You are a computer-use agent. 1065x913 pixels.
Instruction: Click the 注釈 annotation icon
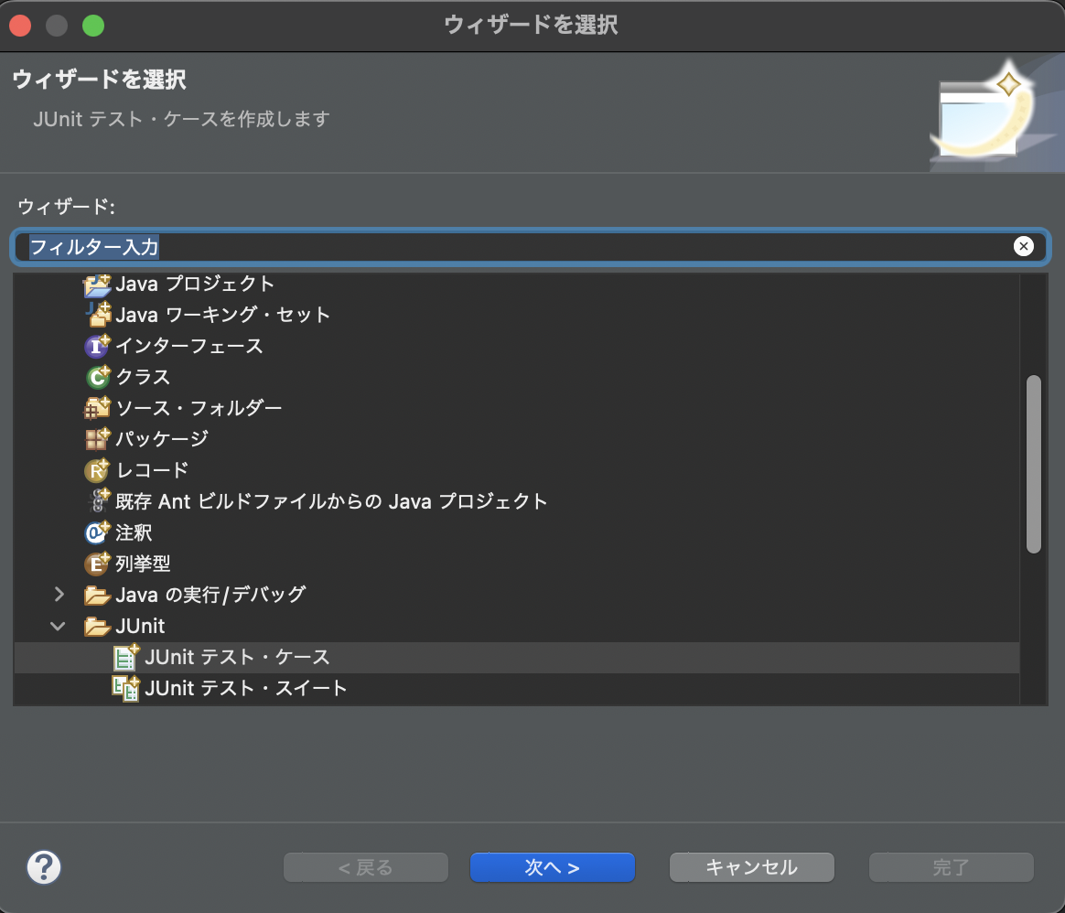[97, 532]
